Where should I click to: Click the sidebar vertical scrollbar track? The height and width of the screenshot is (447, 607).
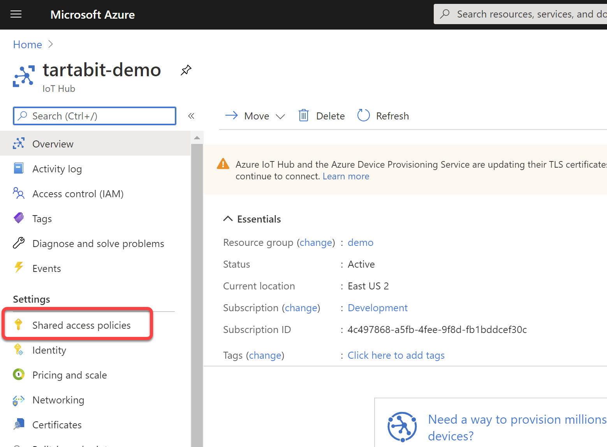pos(197,296)
